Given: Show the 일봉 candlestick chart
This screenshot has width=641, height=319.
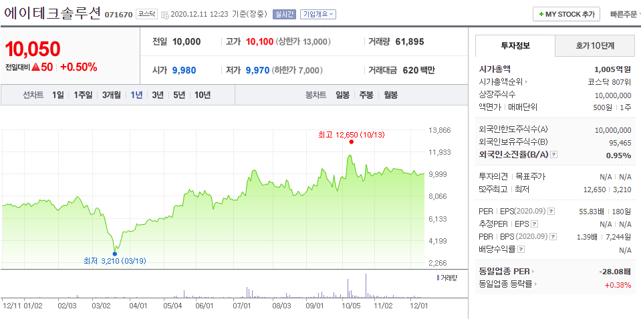Looking at the screenshot, I should click(x=343, y=95).
